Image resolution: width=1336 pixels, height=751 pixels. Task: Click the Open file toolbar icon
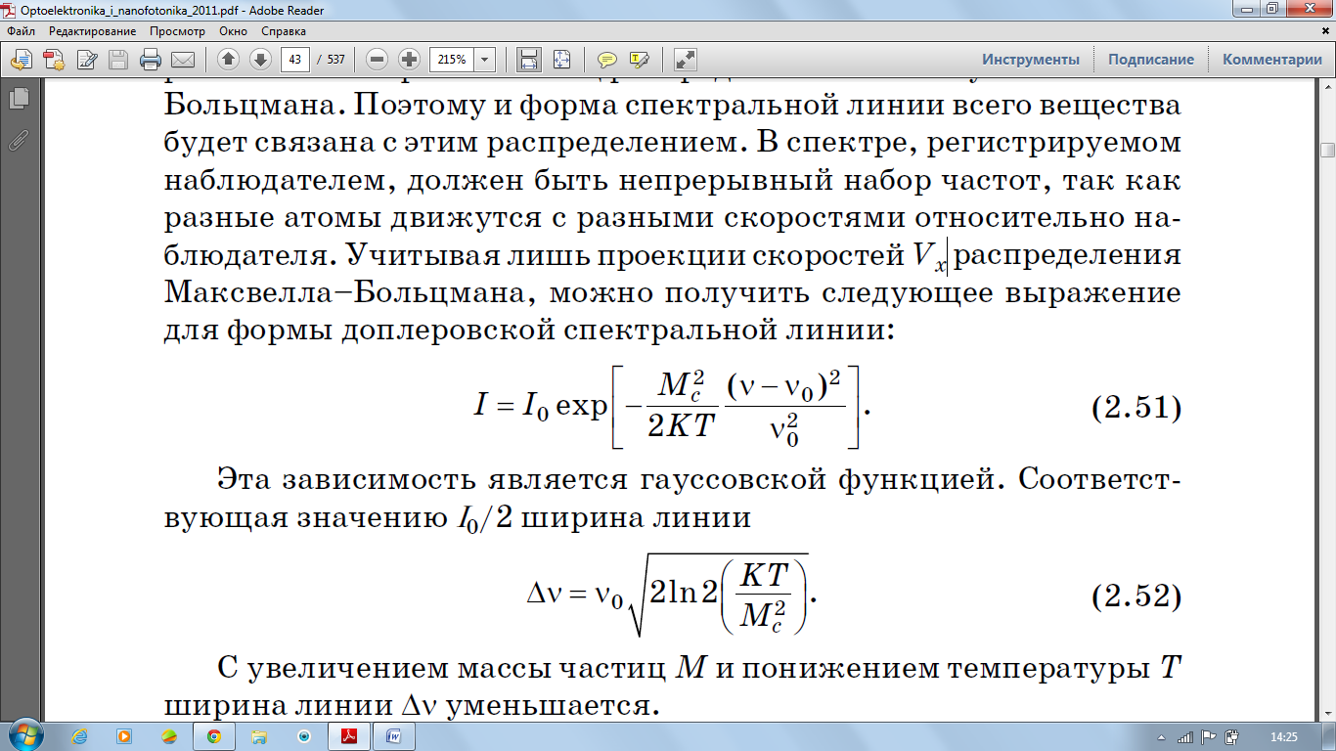click(x=22, y=60)
